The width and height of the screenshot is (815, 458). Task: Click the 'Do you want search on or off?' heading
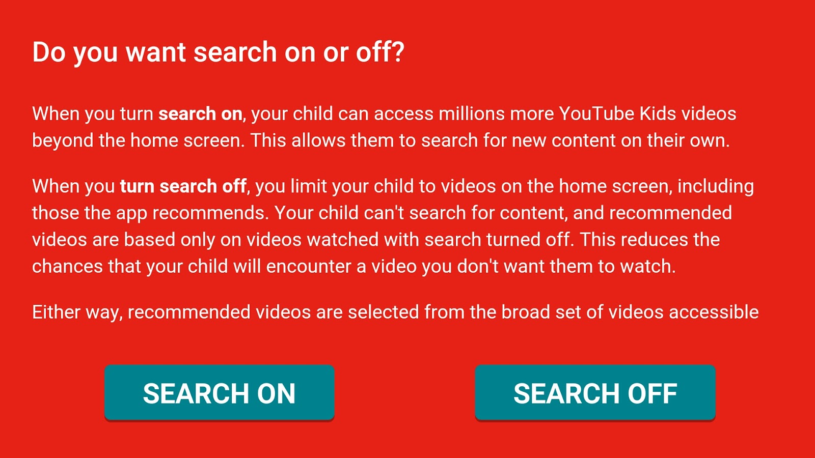point(219,53)
